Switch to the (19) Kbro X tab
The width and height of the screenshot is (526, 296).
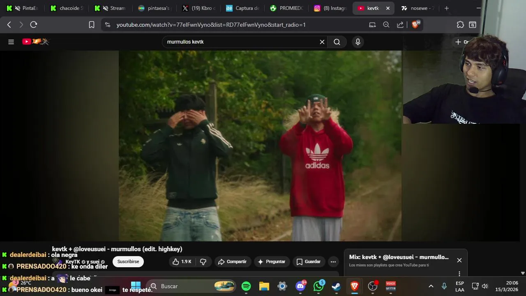click(199, 8)
